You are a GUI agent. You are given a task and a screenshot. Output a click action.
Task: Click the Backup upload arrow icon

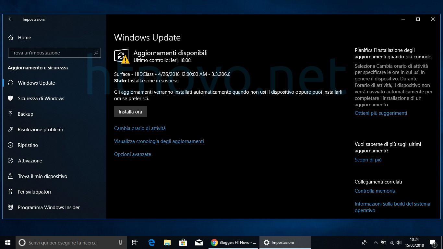click(x=10, y=114)
